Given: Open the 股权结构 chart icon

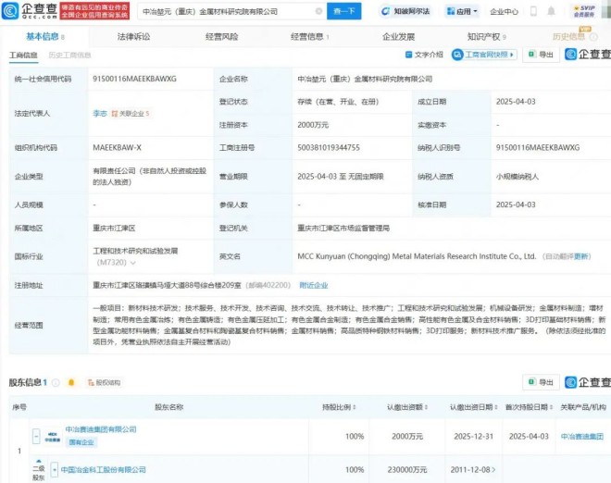Looking at the screenshot, I should 104,382.
